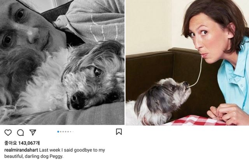The width and height of the screenshot is (249, 161).
Task: Open comments via the speech bubble icon
Action: pos(21,133)
